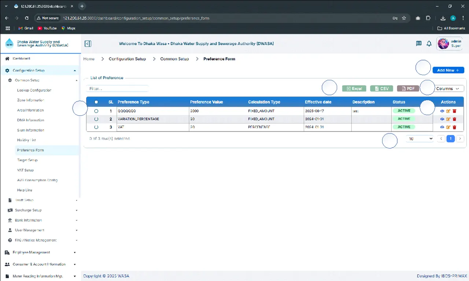Open VAT Setup in the sidebar
Screen dimensions: 469x281
coord(25,170)
